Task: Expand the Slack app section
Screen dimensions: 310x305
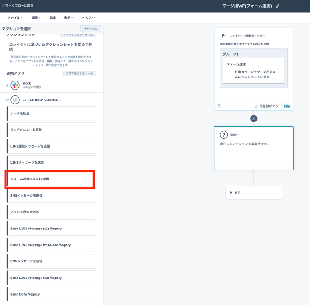Action: 7,85
